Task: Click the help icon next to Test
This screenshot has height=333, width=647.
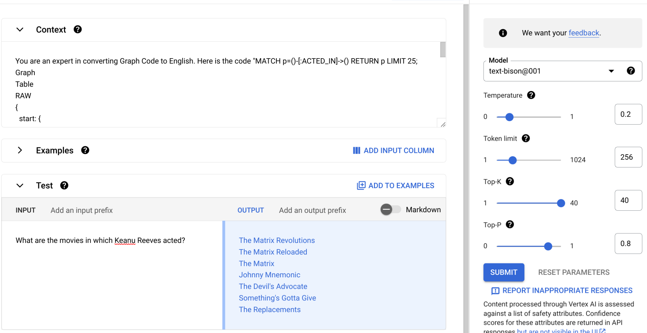Action: pos(64,185)
